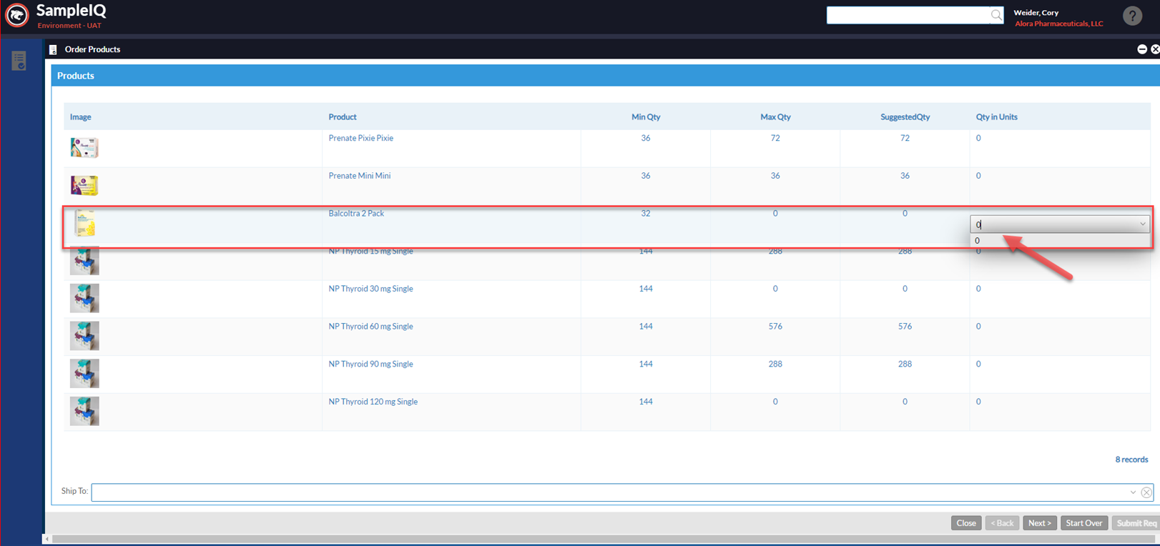
Task: Expand the Balcoltra quantity dropdown arrow
Action: pyautogui.click(x=1142, y=224)
